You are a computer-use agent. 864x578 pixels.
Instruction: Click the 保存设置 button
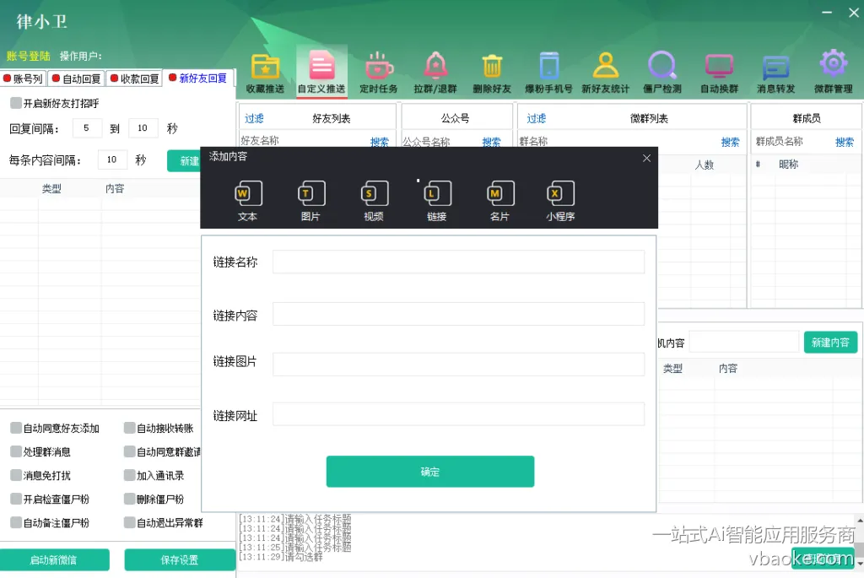coord(180,559)
